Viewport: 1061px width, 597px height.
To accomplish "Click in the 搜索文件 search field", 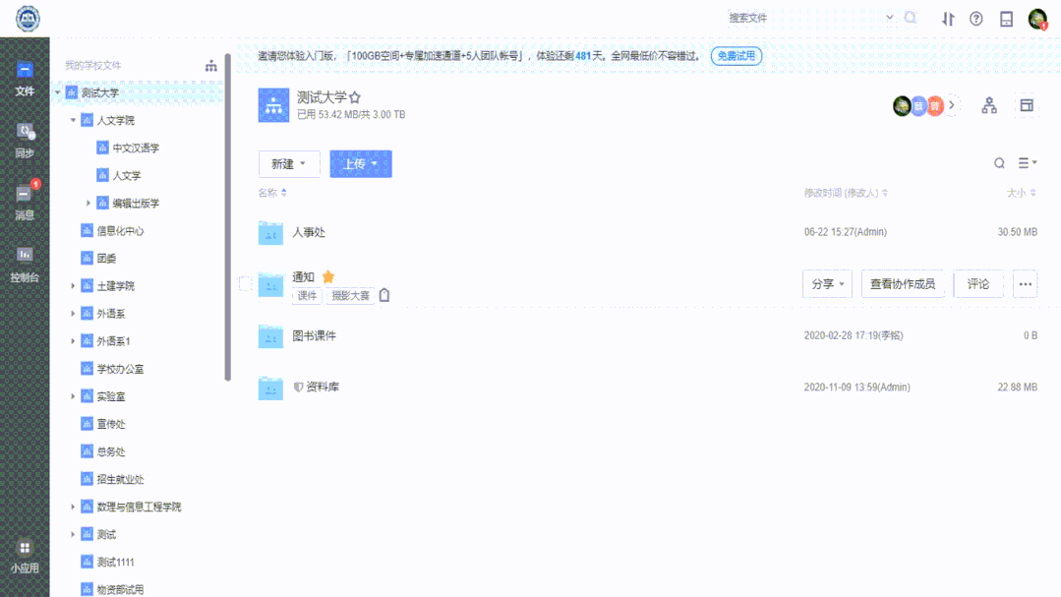I will [805, 18].
